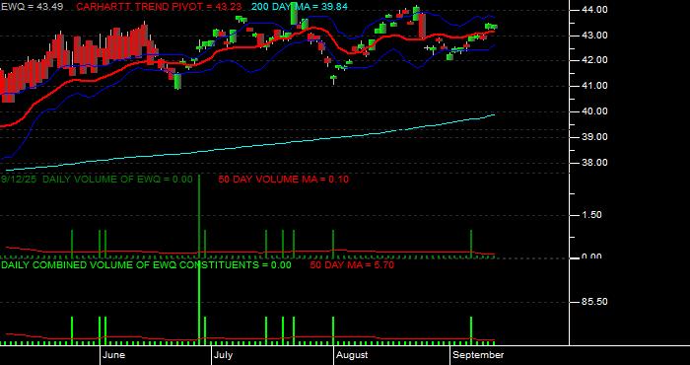Click the 38.00 price axis label
Screen dimensions: 690x365
coord(594,163)
